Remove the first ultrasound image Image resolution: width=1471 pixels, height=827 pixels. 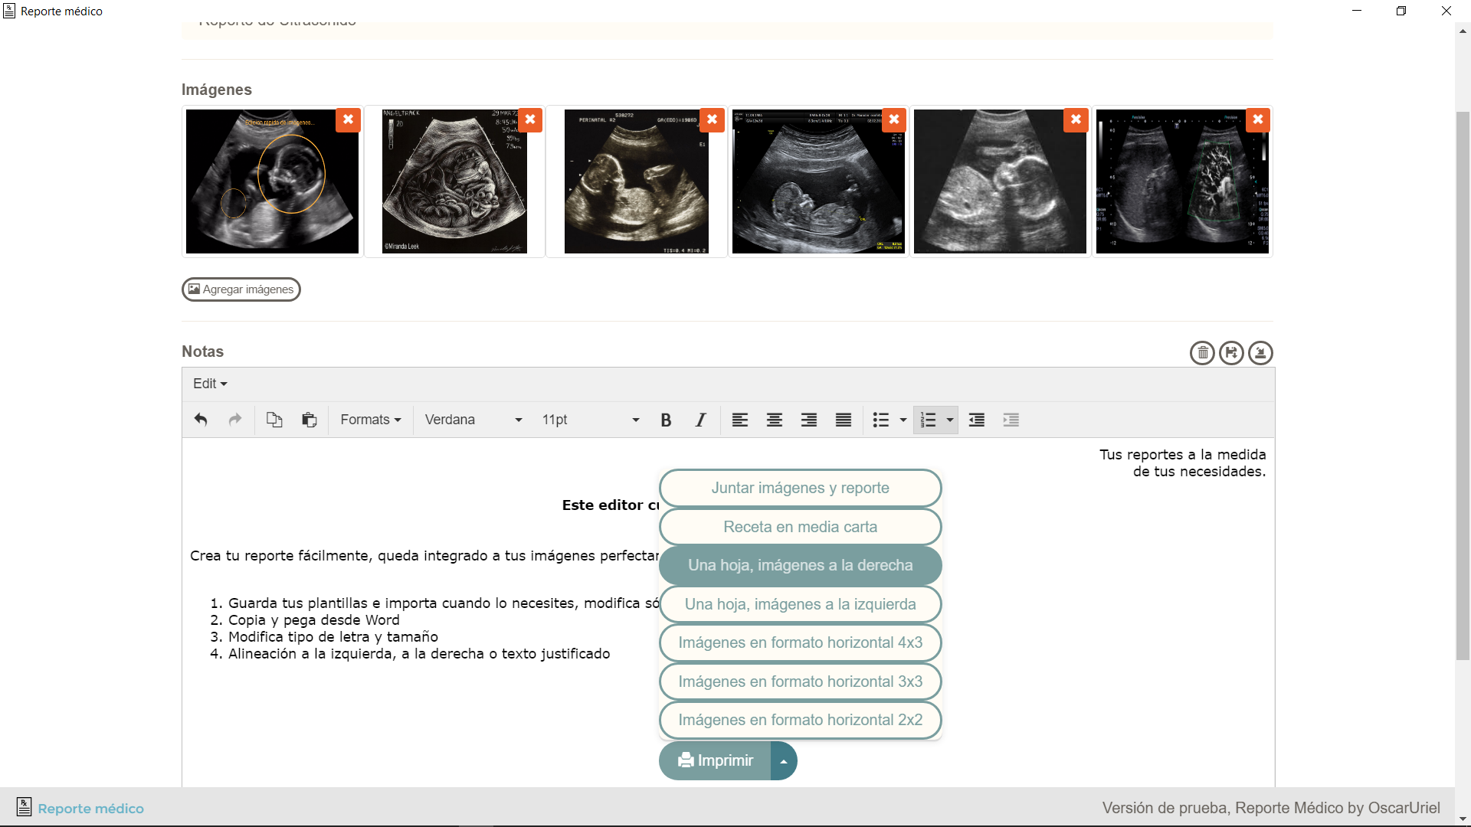point(348,119)
